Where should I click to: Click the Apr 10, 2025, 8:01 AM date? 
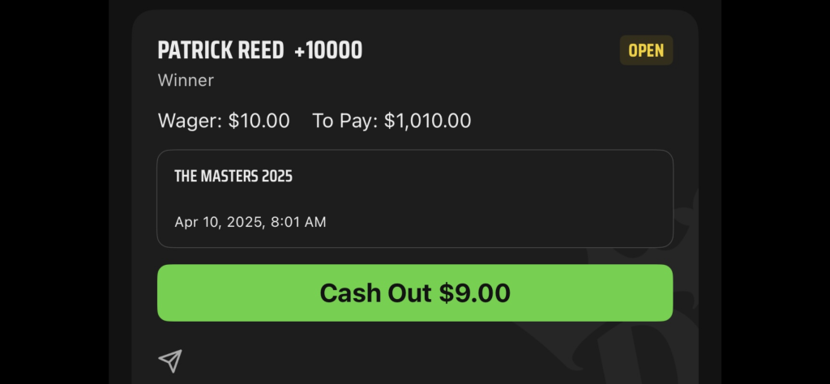click(250, 222)
